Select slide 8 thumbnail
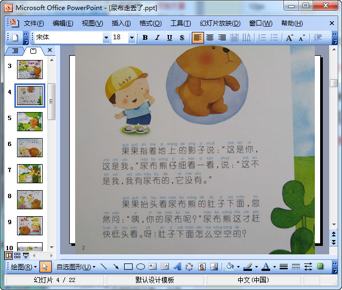Image resolution: width=342 pixels, height=290 pixels. (30, 200)
